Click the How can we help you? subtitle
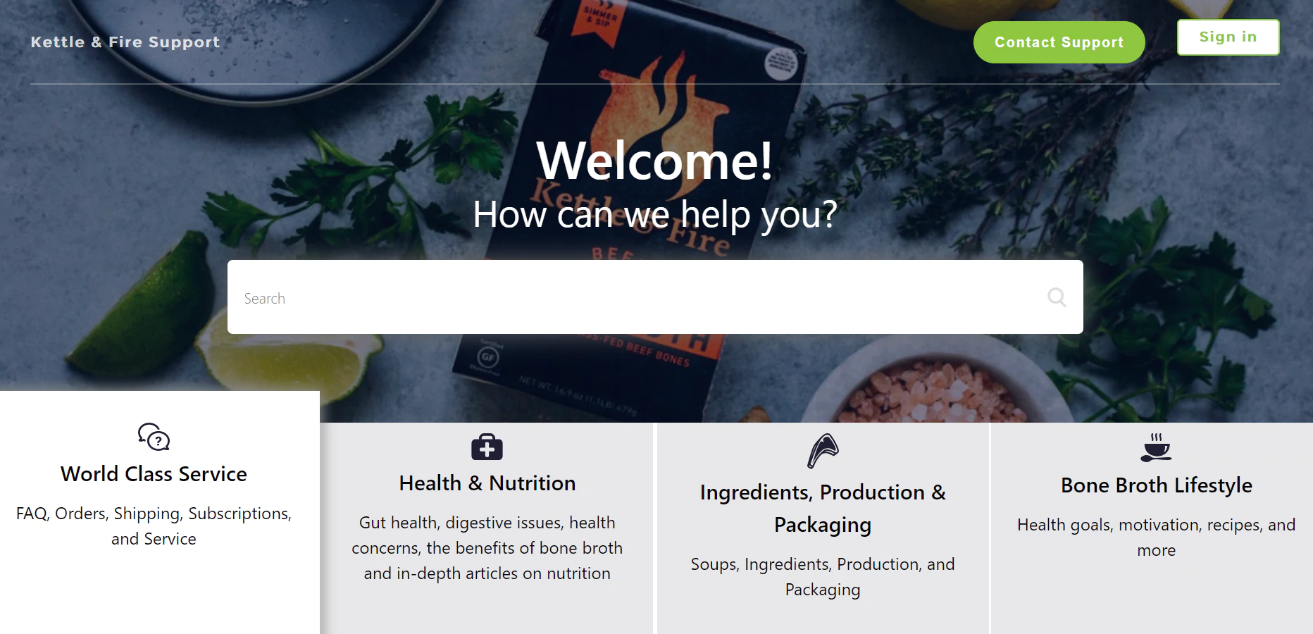This screenshot has width=1313, height=634. click(655, 214)
